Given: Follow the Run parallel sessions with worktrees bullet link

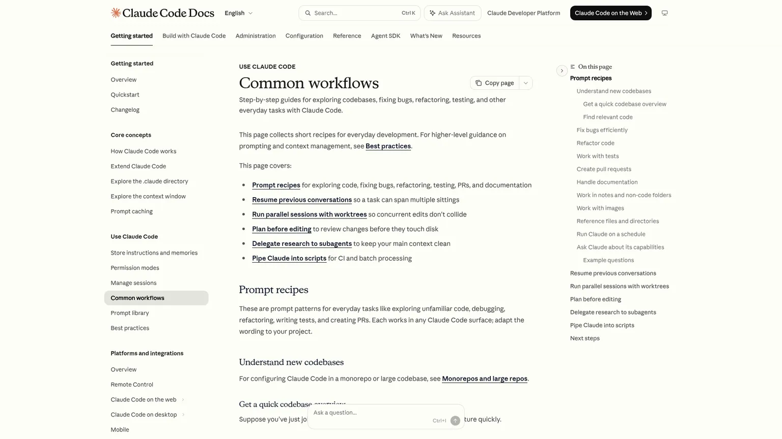Looking at the screenshot, I should click(310, 214).
